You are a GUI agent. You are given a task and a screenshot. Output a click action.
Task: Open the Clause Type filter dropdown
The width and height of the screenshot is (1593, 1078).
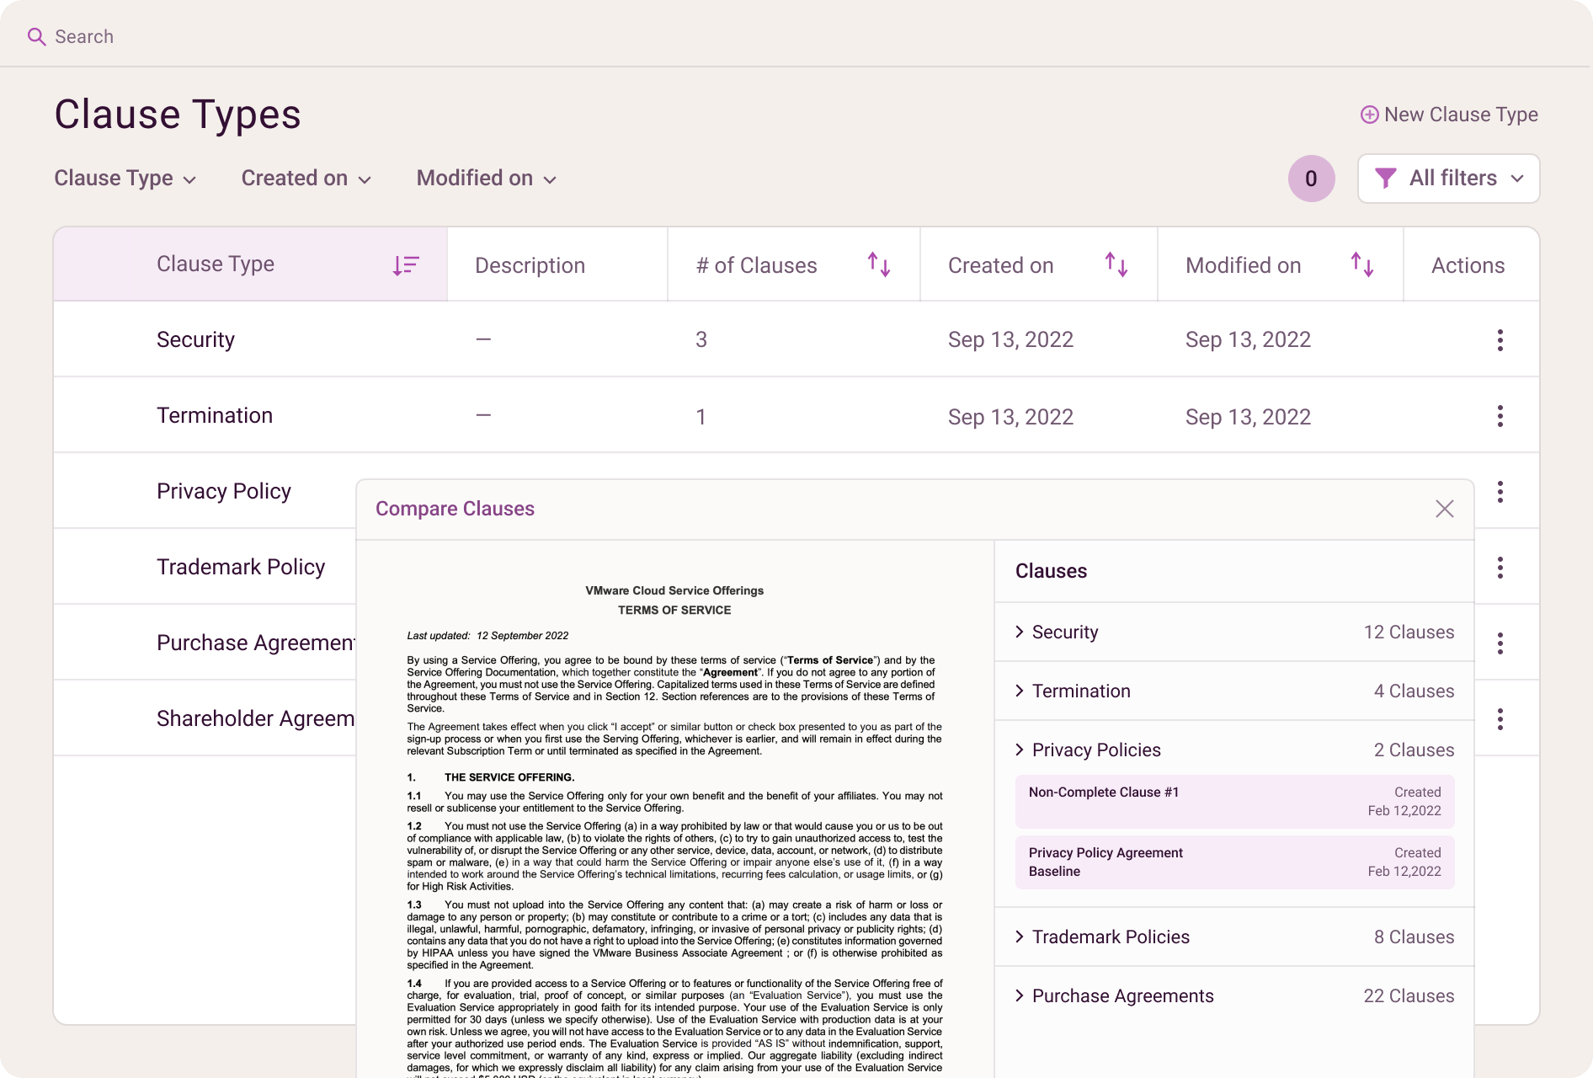pyautogui.click(x=125, y=179)
